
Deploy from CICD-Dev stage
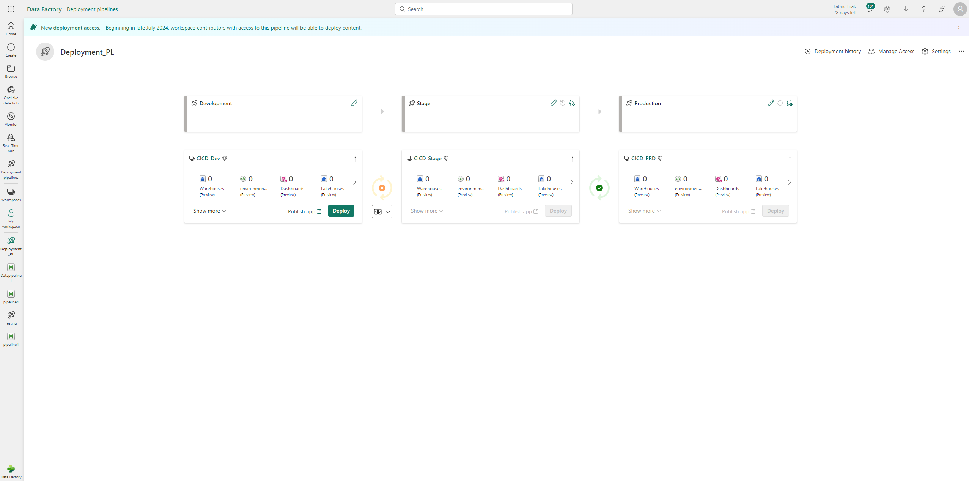(x=341, y=211)
